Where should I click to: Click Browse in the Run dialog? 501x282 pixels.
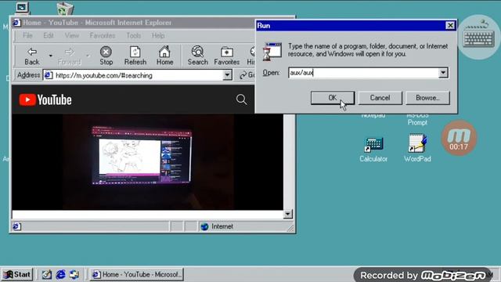[427, 98]
